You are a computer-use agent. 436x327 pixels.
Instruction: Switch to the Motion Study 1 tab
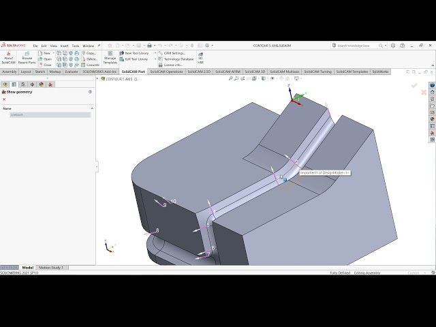coord(51,268)
